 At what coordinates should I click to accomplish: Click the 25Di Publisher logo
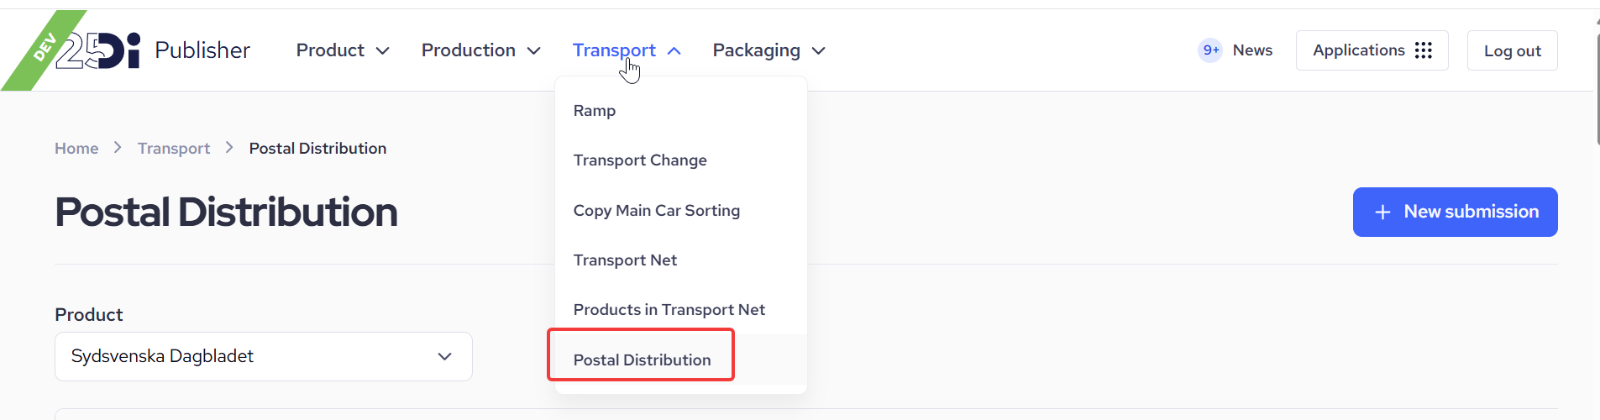(153, 50)
